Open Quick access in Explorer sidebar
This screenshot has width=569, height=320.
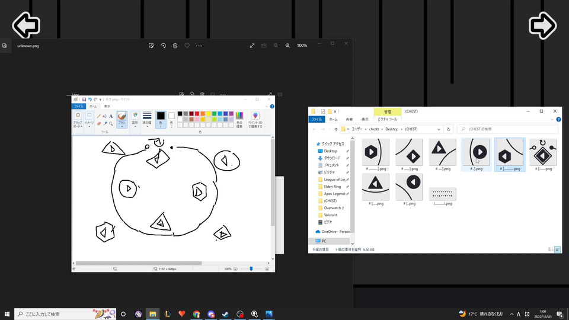(330, 144)
